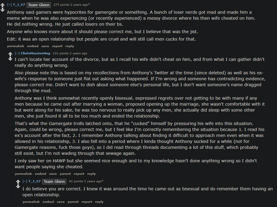Upvote T_J_E7's top comment
277x207 pixels.
click(x=2, y=5)
